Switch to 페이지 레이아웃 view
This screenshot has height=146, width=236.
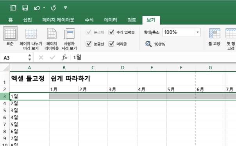(52, 39)
